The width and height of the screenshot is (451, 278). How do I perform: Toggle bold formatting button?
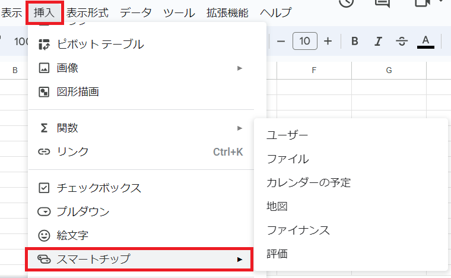pos(355,41)
